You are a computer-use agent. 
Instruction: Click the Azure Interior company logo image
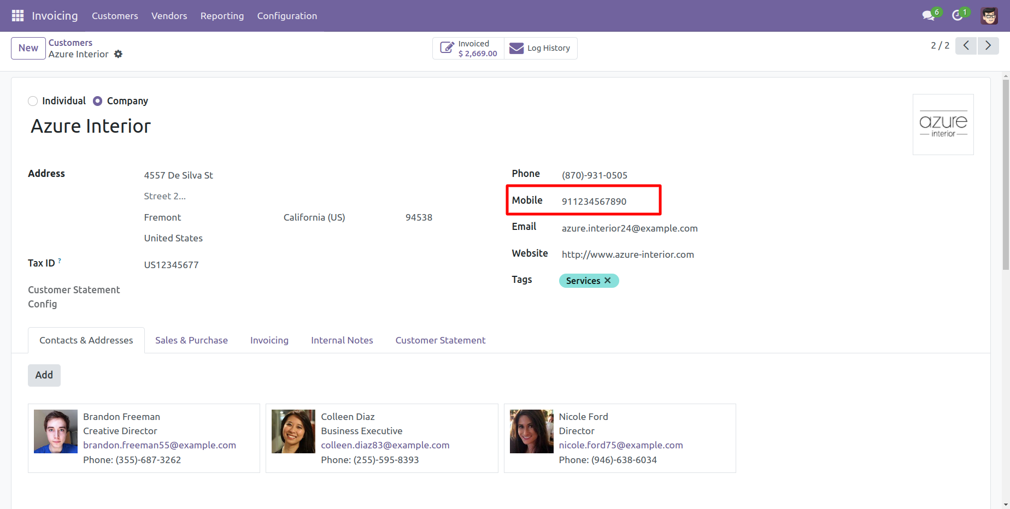(943, 125)
